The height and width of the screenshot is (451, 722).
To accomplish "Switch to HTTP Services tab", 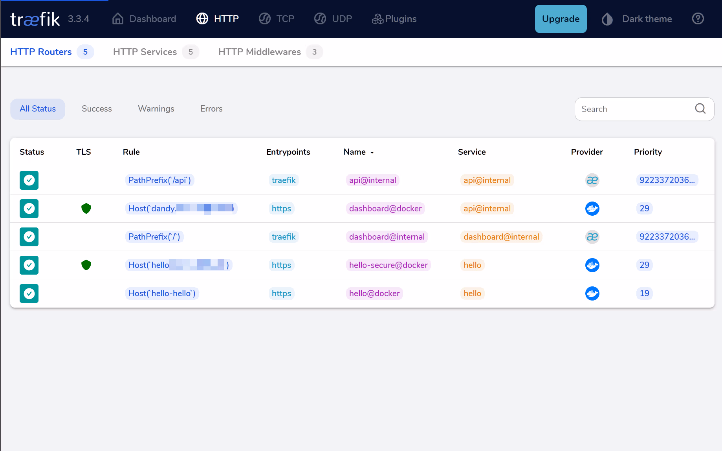I will click(x=145, y=52).
